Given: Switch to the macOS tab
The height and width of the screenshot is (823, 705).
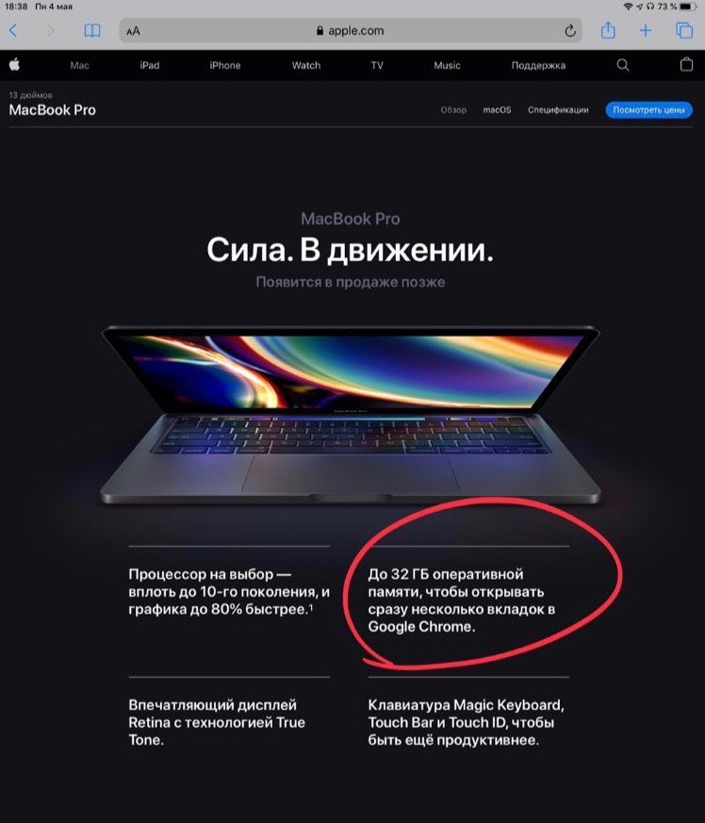Looking at the screenshot, I should [x=497, y=109].
